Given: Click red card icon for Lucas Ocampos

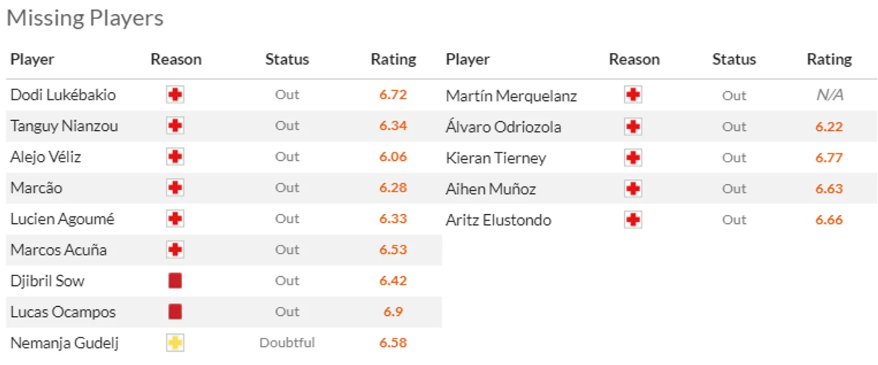Looking at the screenshot, I should tap(175, 312).
